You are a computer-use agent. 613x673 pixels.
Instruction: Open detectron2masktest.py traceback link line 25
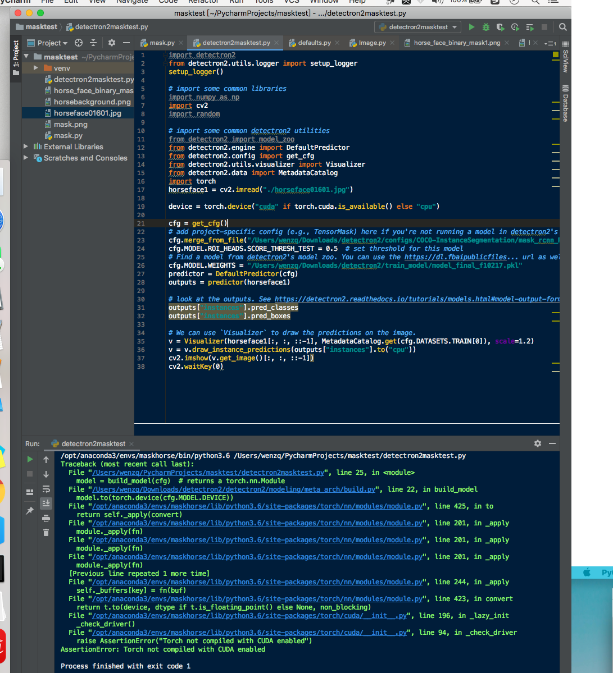click(x=208, y=473)
